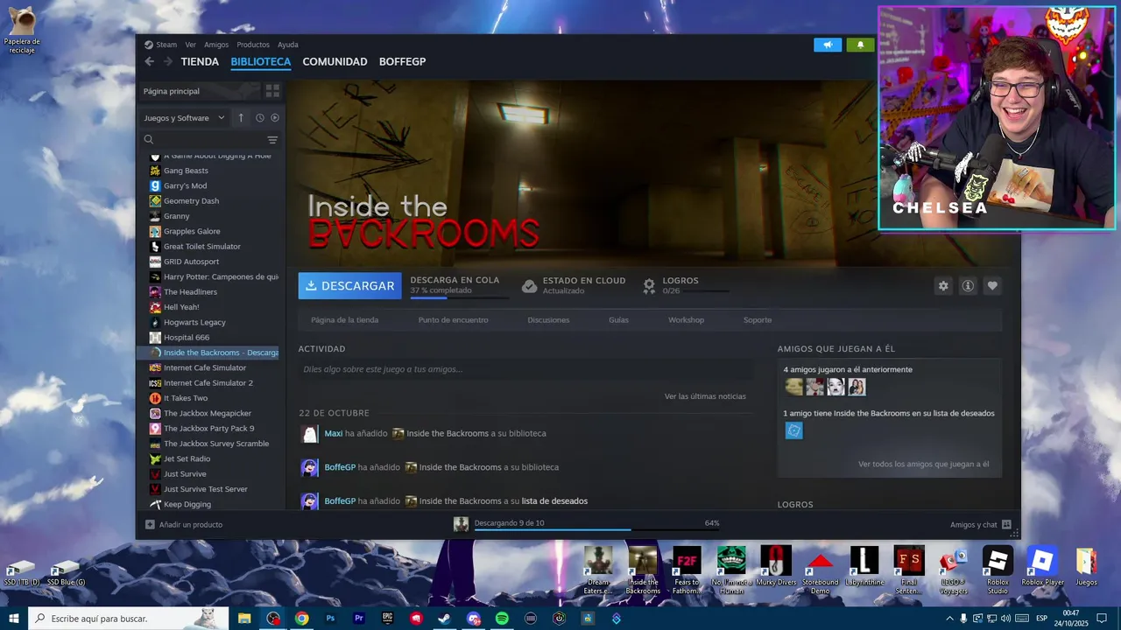
Task: Open game info circle icon
Action: [968, 286]
